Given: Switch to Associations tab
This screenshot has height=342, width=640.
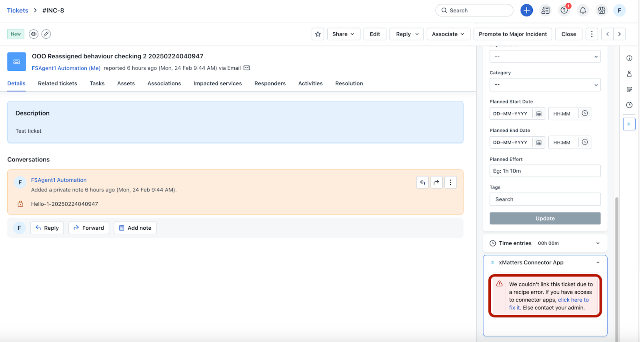Looking at the screenshot, I should pyautogui.click(x=164, y=84).
